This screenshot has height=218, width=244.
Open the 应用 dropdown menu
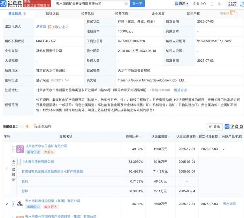(x=182, y=4)
